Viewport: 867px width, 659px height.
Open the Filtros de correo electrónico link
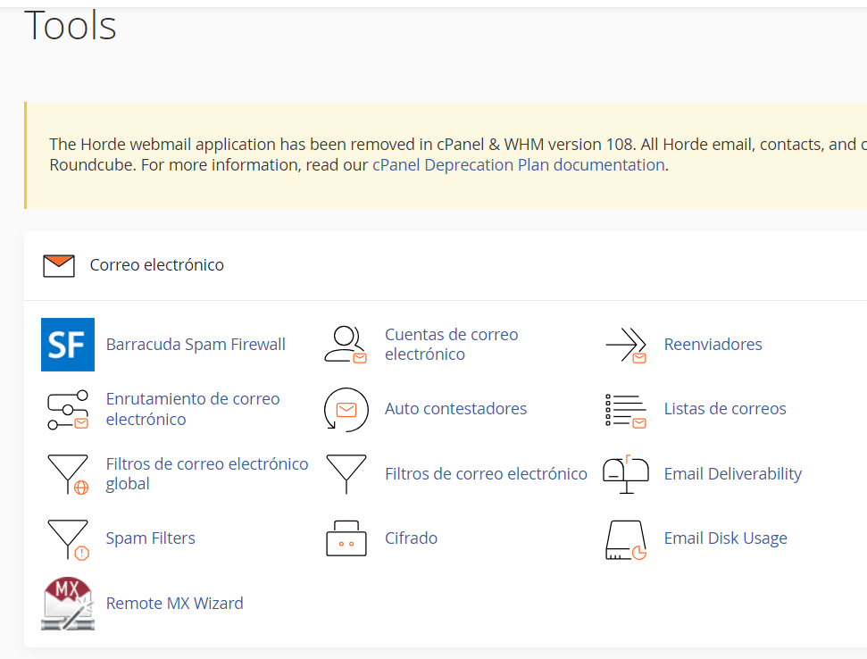point(486,474)
